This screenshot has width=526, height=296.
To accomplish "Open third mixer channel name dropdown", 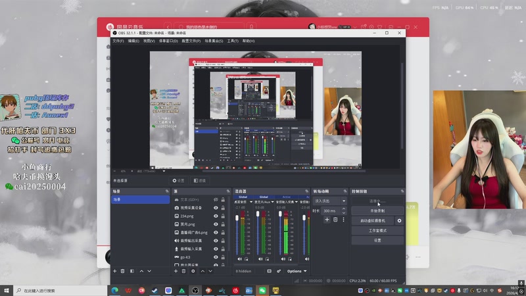I will [x=297, y=202].
